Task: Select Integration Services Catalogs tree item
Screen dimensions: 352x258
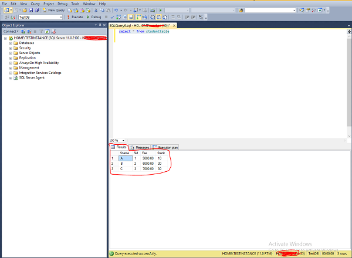Action: tap(40, 73)
